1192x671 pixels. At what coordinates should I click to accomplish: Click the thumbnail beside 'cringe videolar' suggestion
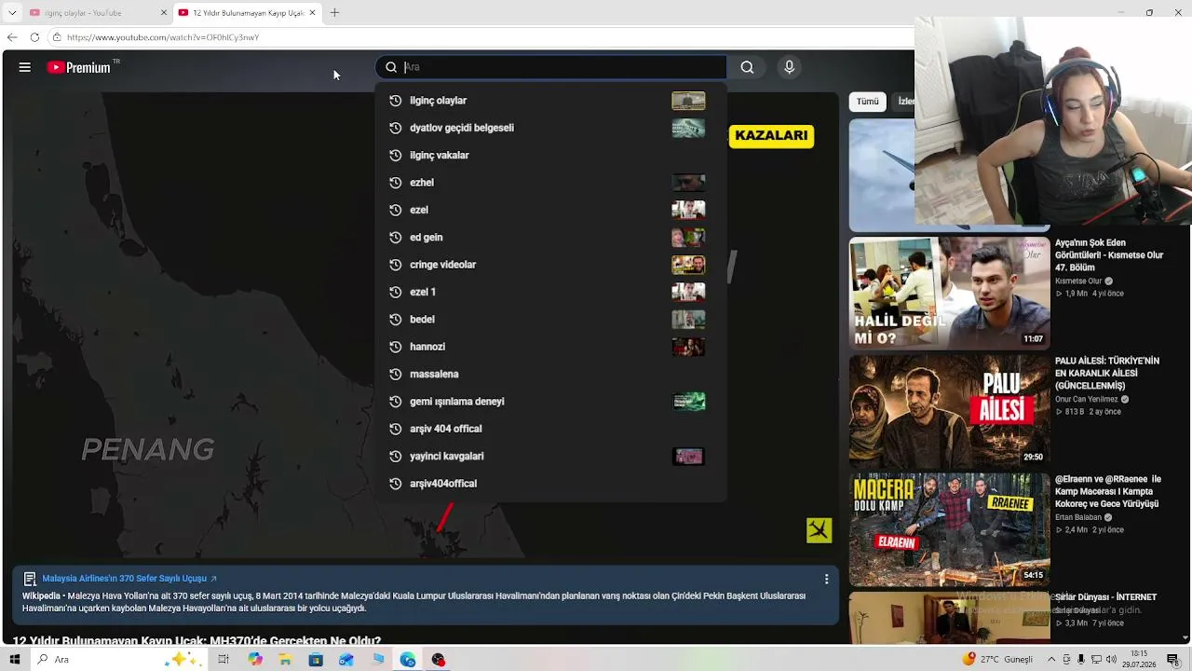point(688,265)
